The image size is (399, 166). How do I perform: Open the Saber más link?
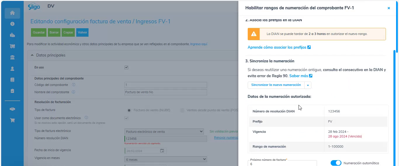point(299,76)
